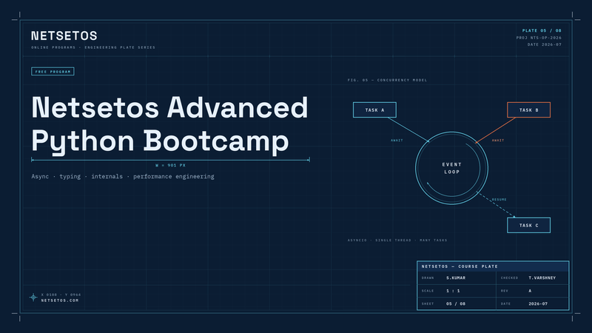592x333 pixels.
Task: Select the 'Async · typing · internals · performance engineering' line
Action: pyautogui.click(x=123, y=176)
